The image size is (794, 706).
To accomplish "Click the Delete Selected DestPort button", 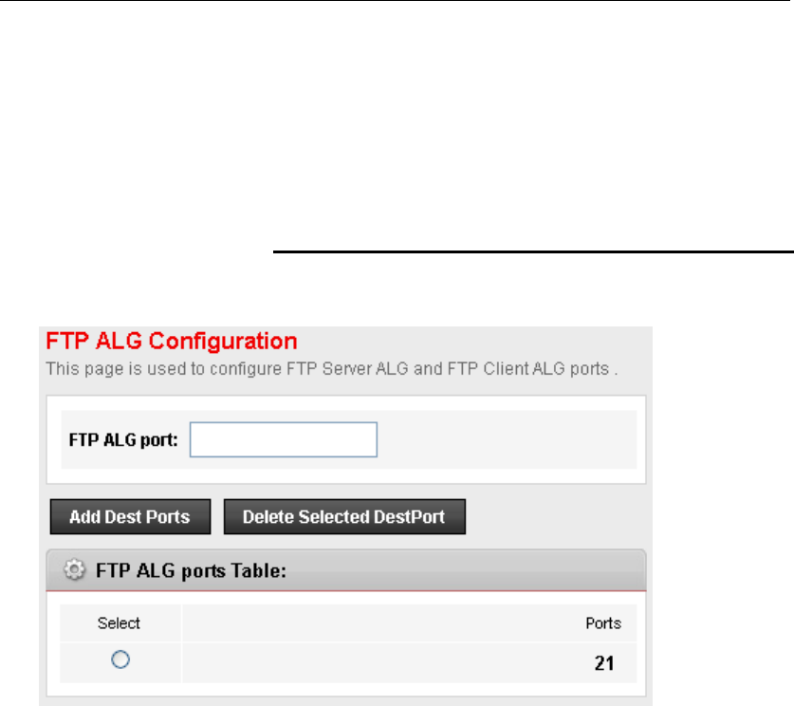I will pos(344,517).
